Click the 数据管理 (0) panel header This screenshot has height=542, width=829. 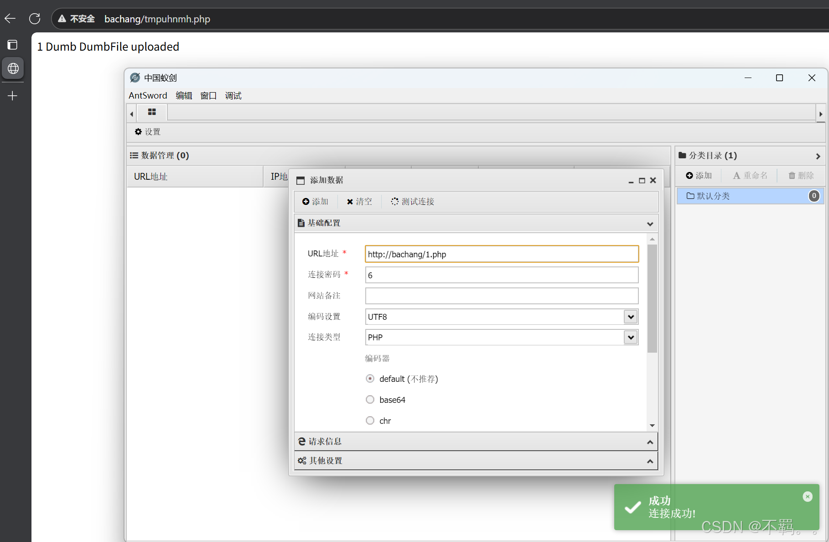click(x=398, y=156)
